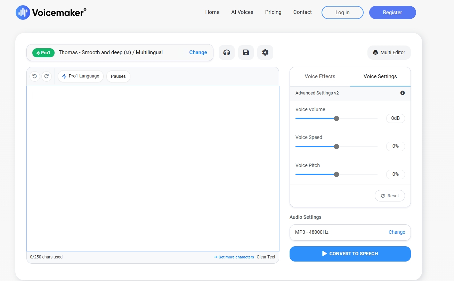
Task: Click the Register button
Action: pyautogui.click(x=392, y=13)
